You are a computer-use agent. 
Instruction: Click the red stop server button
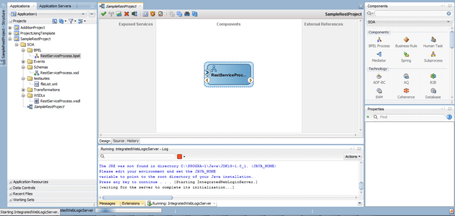pos(180,156)
